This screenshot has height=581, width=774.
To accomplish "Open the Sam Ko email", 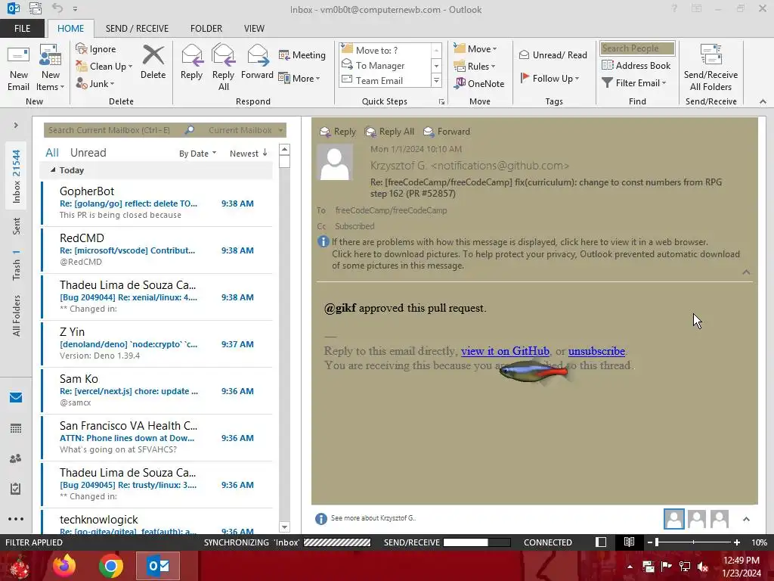I will click(x=157, y=391).
